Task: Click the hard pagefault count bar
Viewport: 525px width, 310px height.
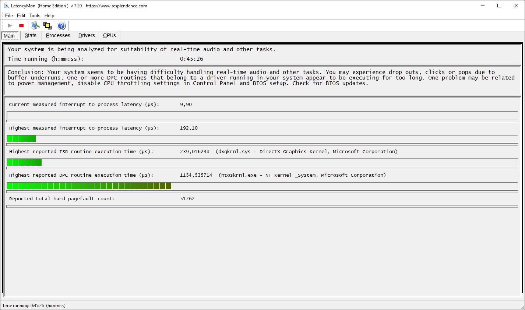Action: (x=262, y=206)
